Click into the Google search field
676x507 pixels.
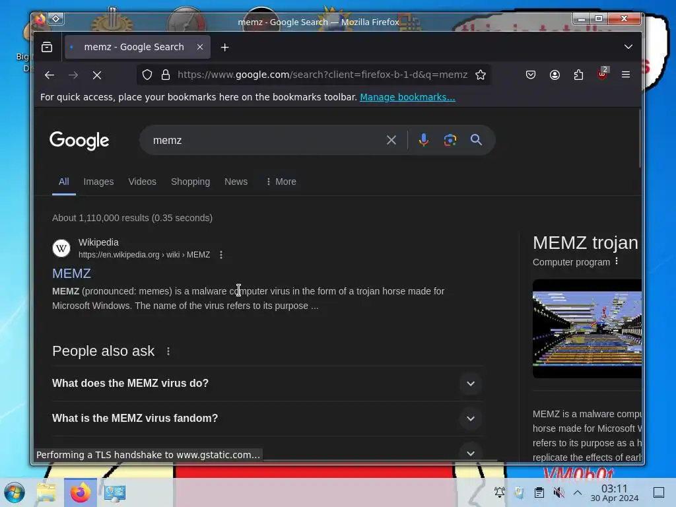pos(263,140)
